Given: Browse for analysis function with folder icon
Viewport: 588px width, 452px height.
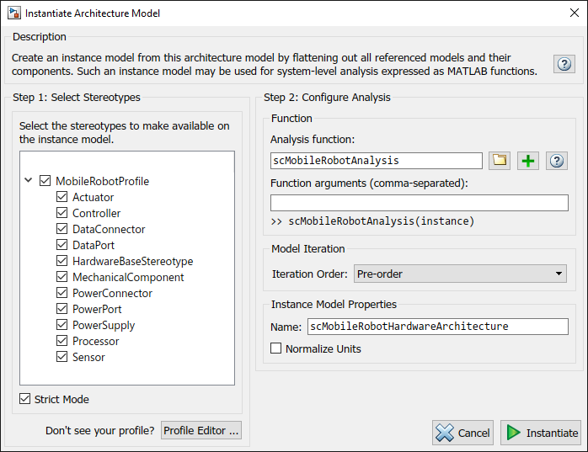Looking at the screenshot, I should click(500, 161).
